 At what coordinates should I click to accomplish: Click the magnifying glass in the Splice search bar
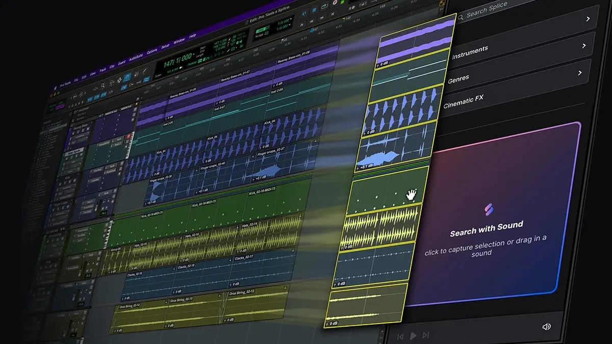pos(461,18)
